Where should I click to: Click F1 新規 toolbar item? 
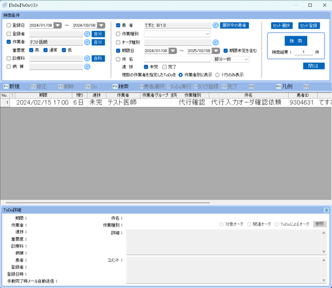12,87
